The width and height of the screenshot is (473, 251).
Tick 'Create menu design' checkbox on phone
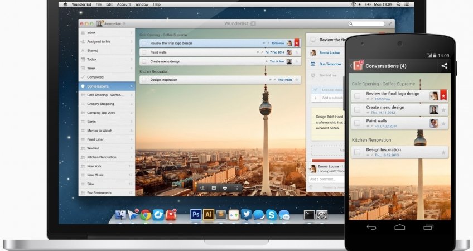pyautogui.click(x=357, y=109)
